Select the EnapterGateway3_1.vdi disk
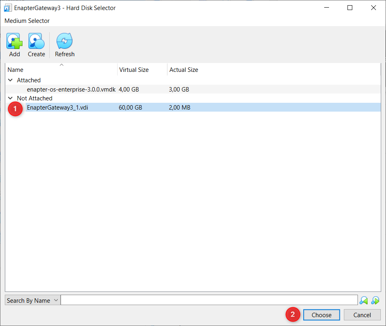This screenshot has height=326, width=386. [57, 107]
